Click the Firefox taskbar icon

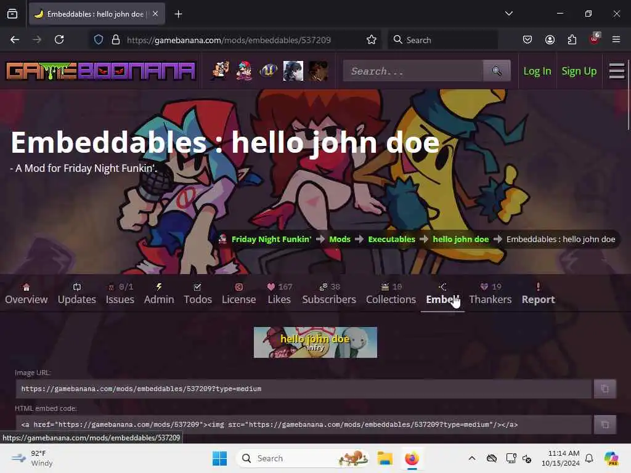tap(412, 458)
